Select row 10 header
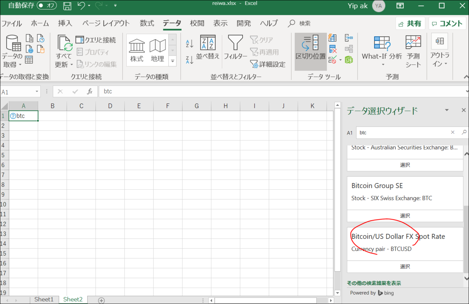Screen dimensions: 469x304 pos(4,204)
